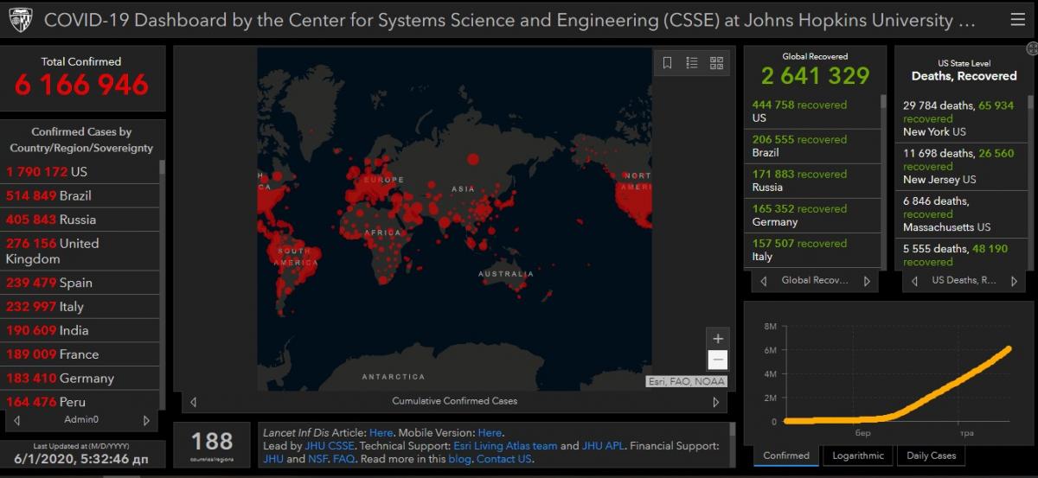Click the Esri, FAO, NOAA attribution
Image resolution: width=1038 pixels, height=478 pixels.
[x=688, y=381]
